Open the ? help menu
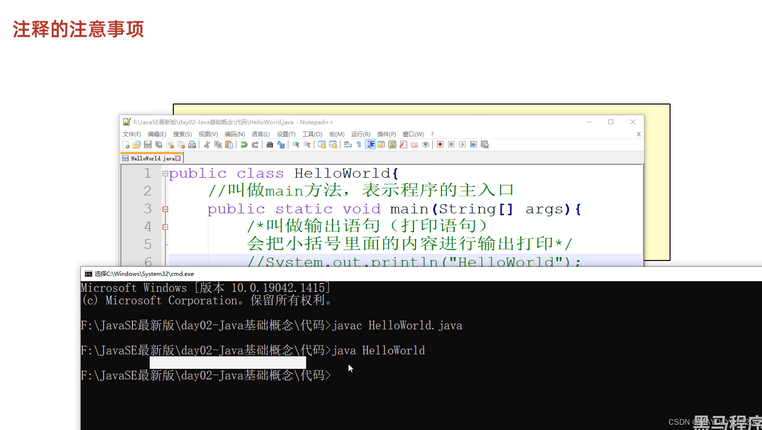Screen dimensions: 762x430 pyautogui.click(x=432, y=134)
